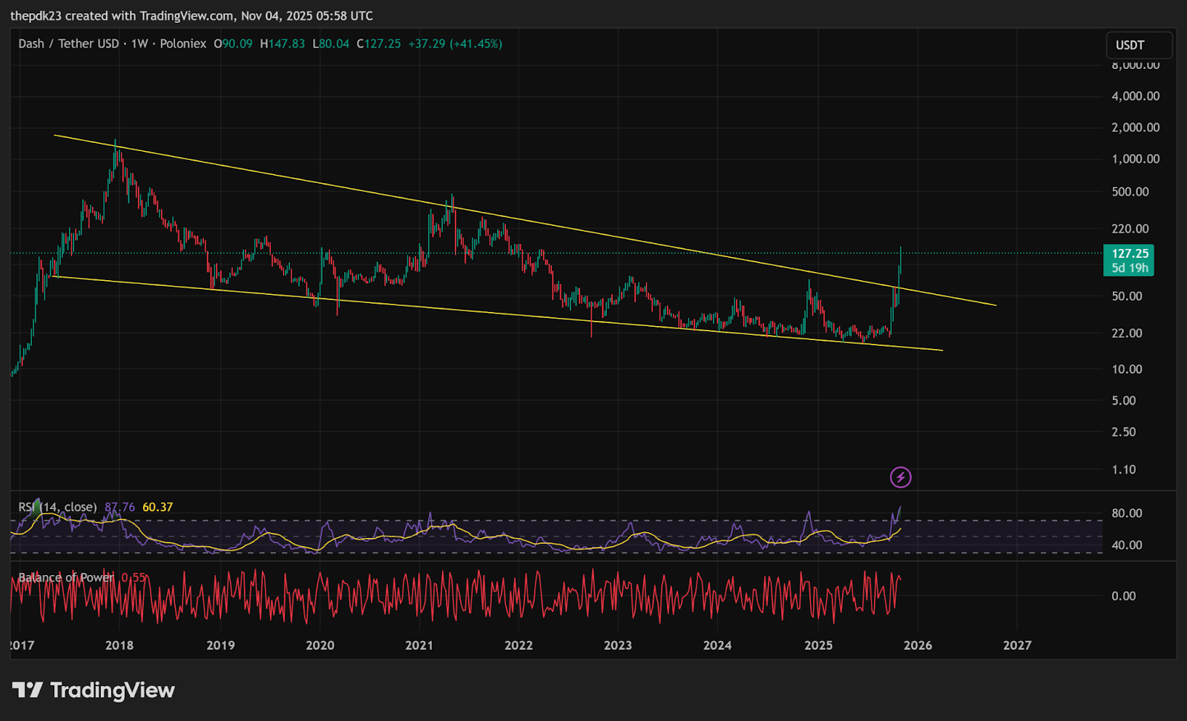Click the Poloniex exchange name
1187x721 pixels.
pyautogui.click(x=183, y=44)
